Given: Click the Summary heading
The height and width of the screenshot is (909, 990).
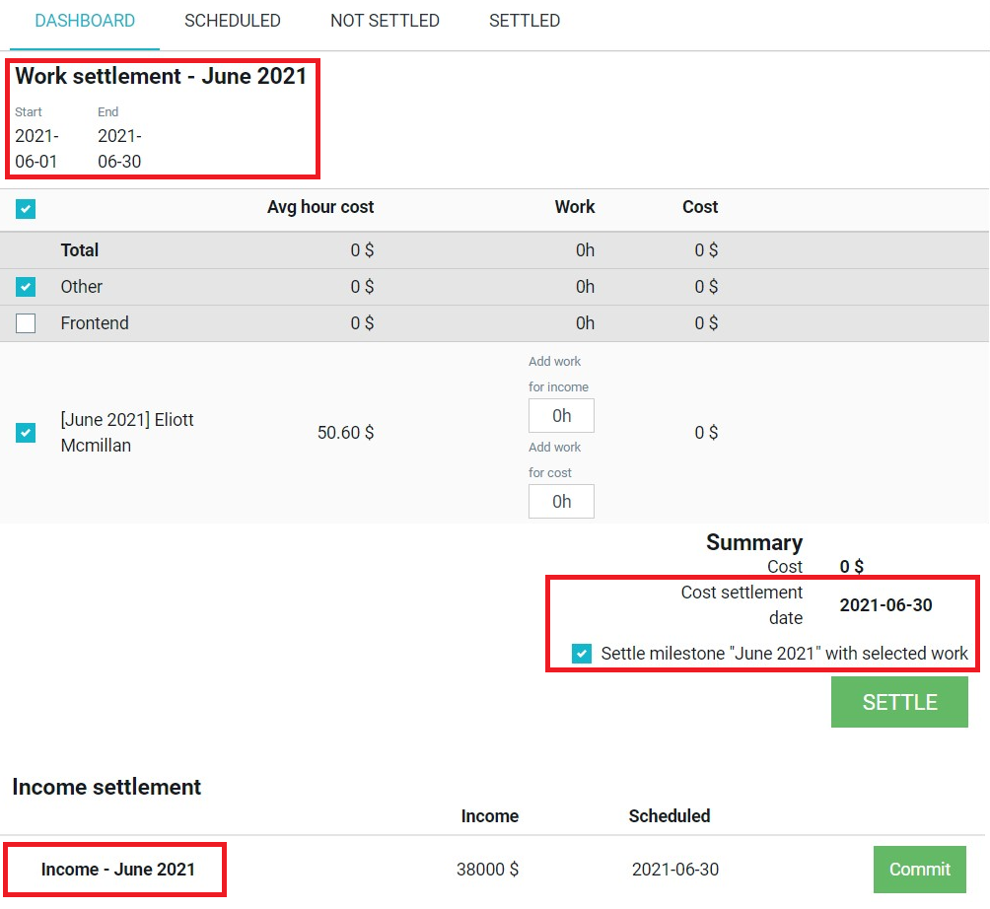Looking at the screenshot, I should coord(754,542).
